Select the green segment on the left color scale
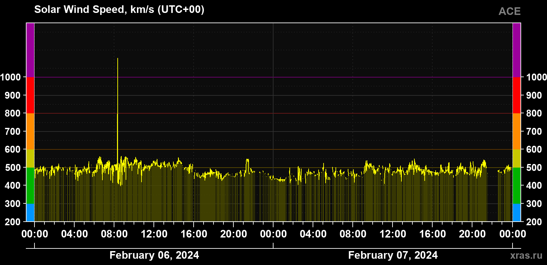This screenshot has height=265, width=547. tap(30, 186)
